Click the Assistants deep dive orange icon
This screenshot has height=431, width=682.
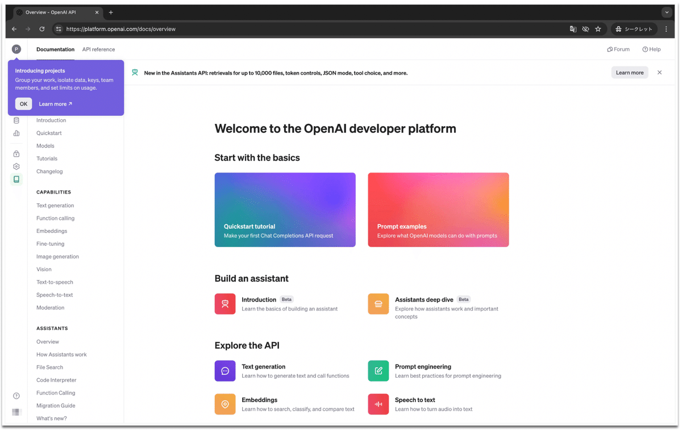click(379, 304)
